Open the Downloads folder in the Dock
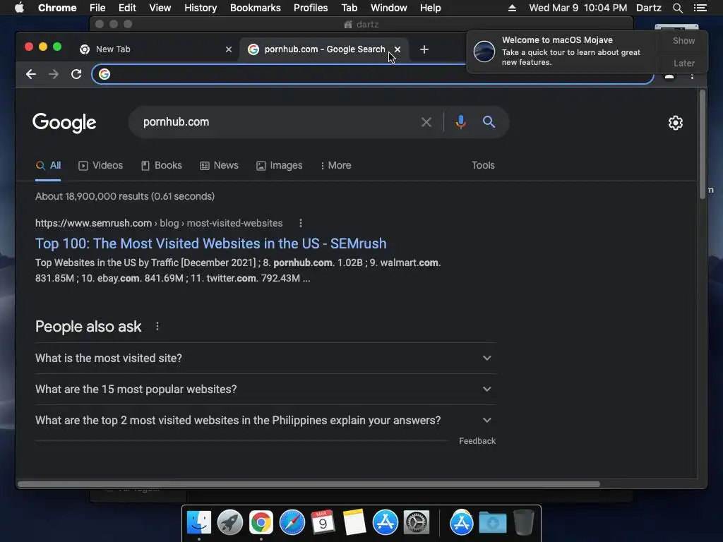This screenshot has width=723, height=542. pyautogui.click(x=492, y=523)
